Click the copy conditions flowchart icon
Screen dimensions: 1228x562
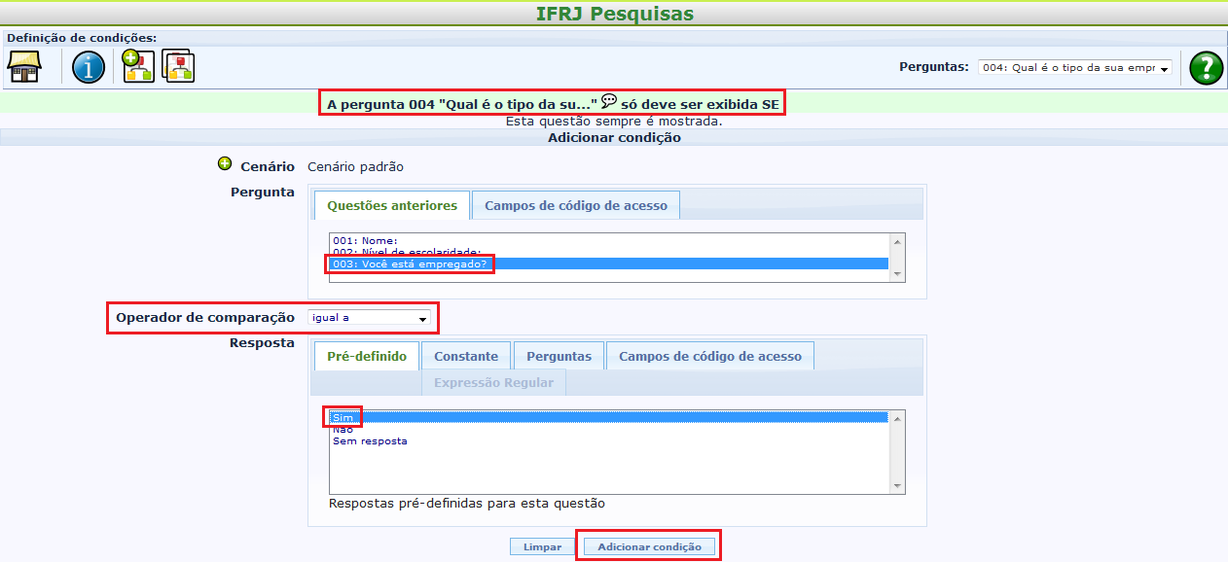click(x=178, y=66)
